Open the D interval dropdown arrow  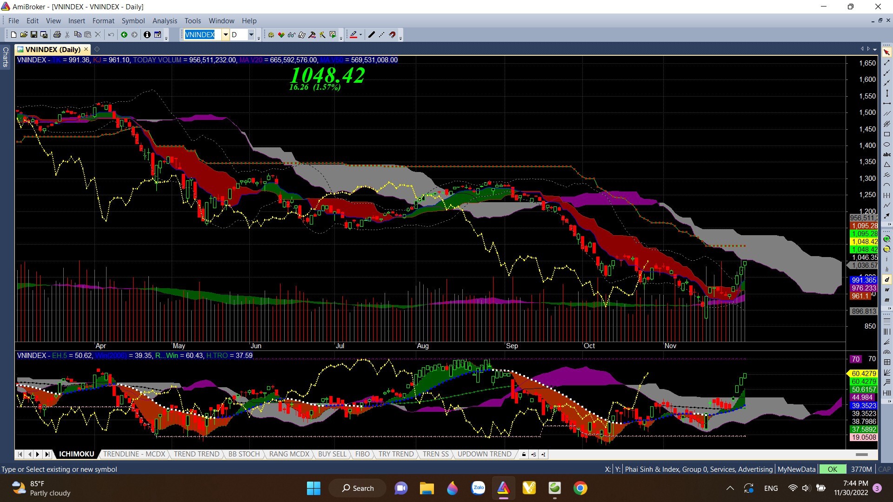pyautogui.click(x=251, y=35)
